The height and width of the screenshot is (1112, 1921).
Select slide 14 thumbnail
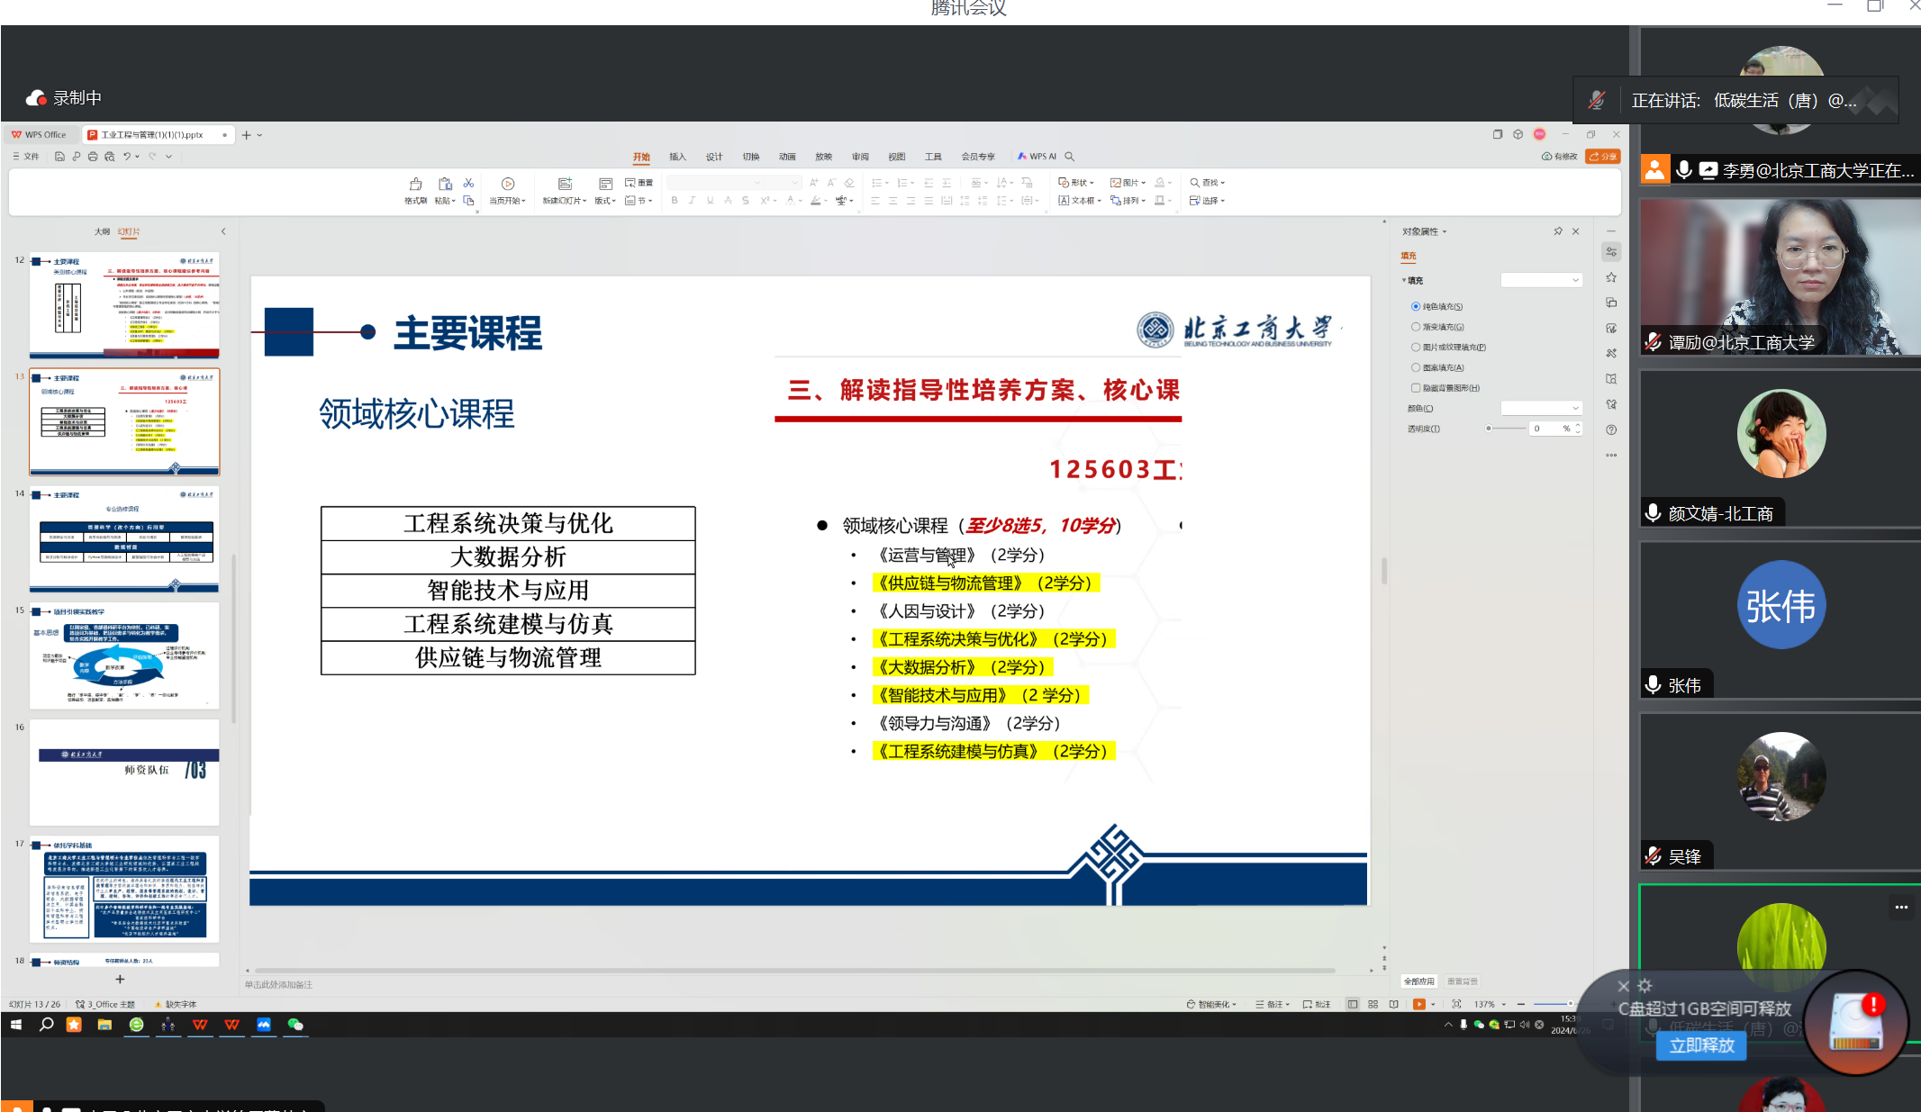124,538
